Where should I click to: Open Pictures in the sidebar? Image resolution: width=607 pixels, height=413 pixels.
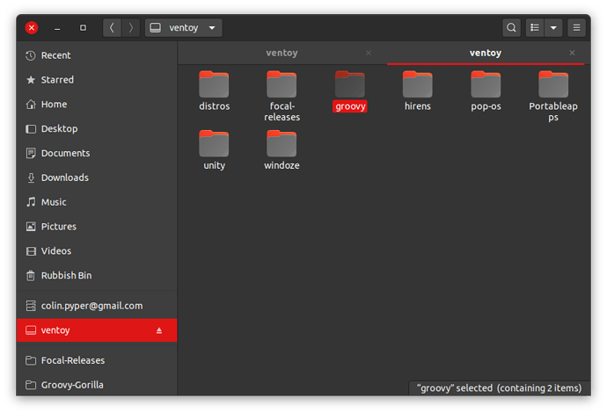(97, 227)
